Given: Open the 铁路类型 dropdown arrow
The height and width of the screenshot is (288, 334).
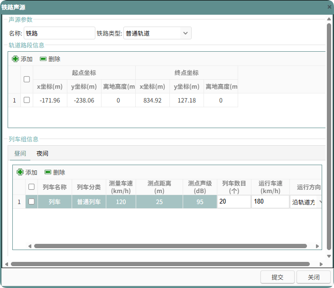Looking at the screenshot, I should click(x=186, y=33).
